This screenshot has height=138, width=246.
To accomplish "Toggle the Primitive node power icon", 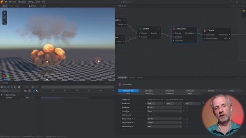I will [x=125, y=20].
